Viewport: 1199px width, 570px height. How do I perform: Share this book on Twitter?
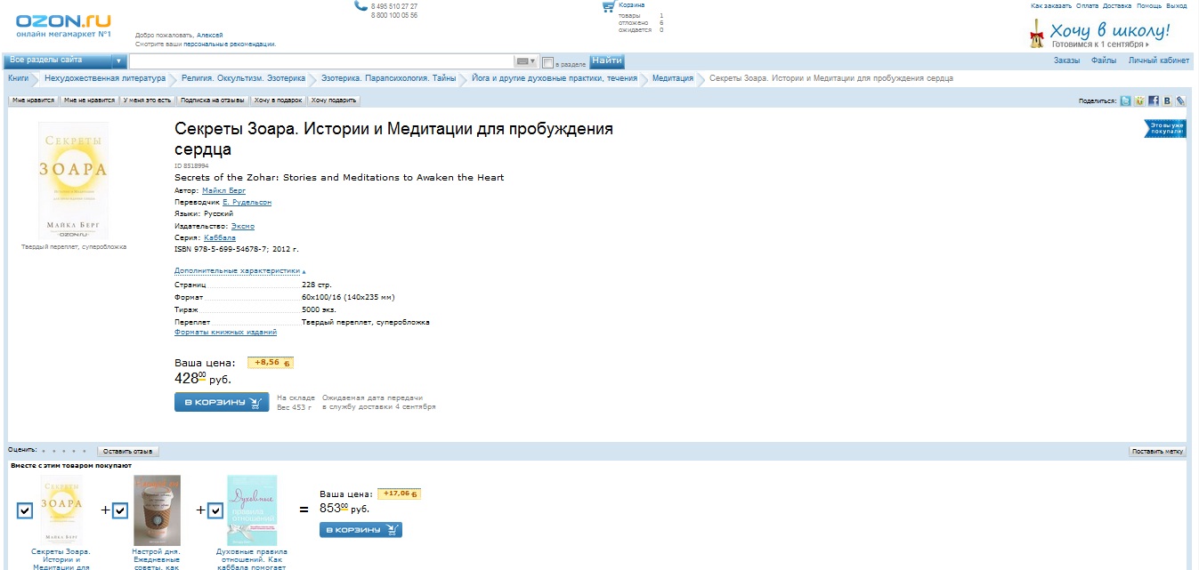tap(1126, 101)
